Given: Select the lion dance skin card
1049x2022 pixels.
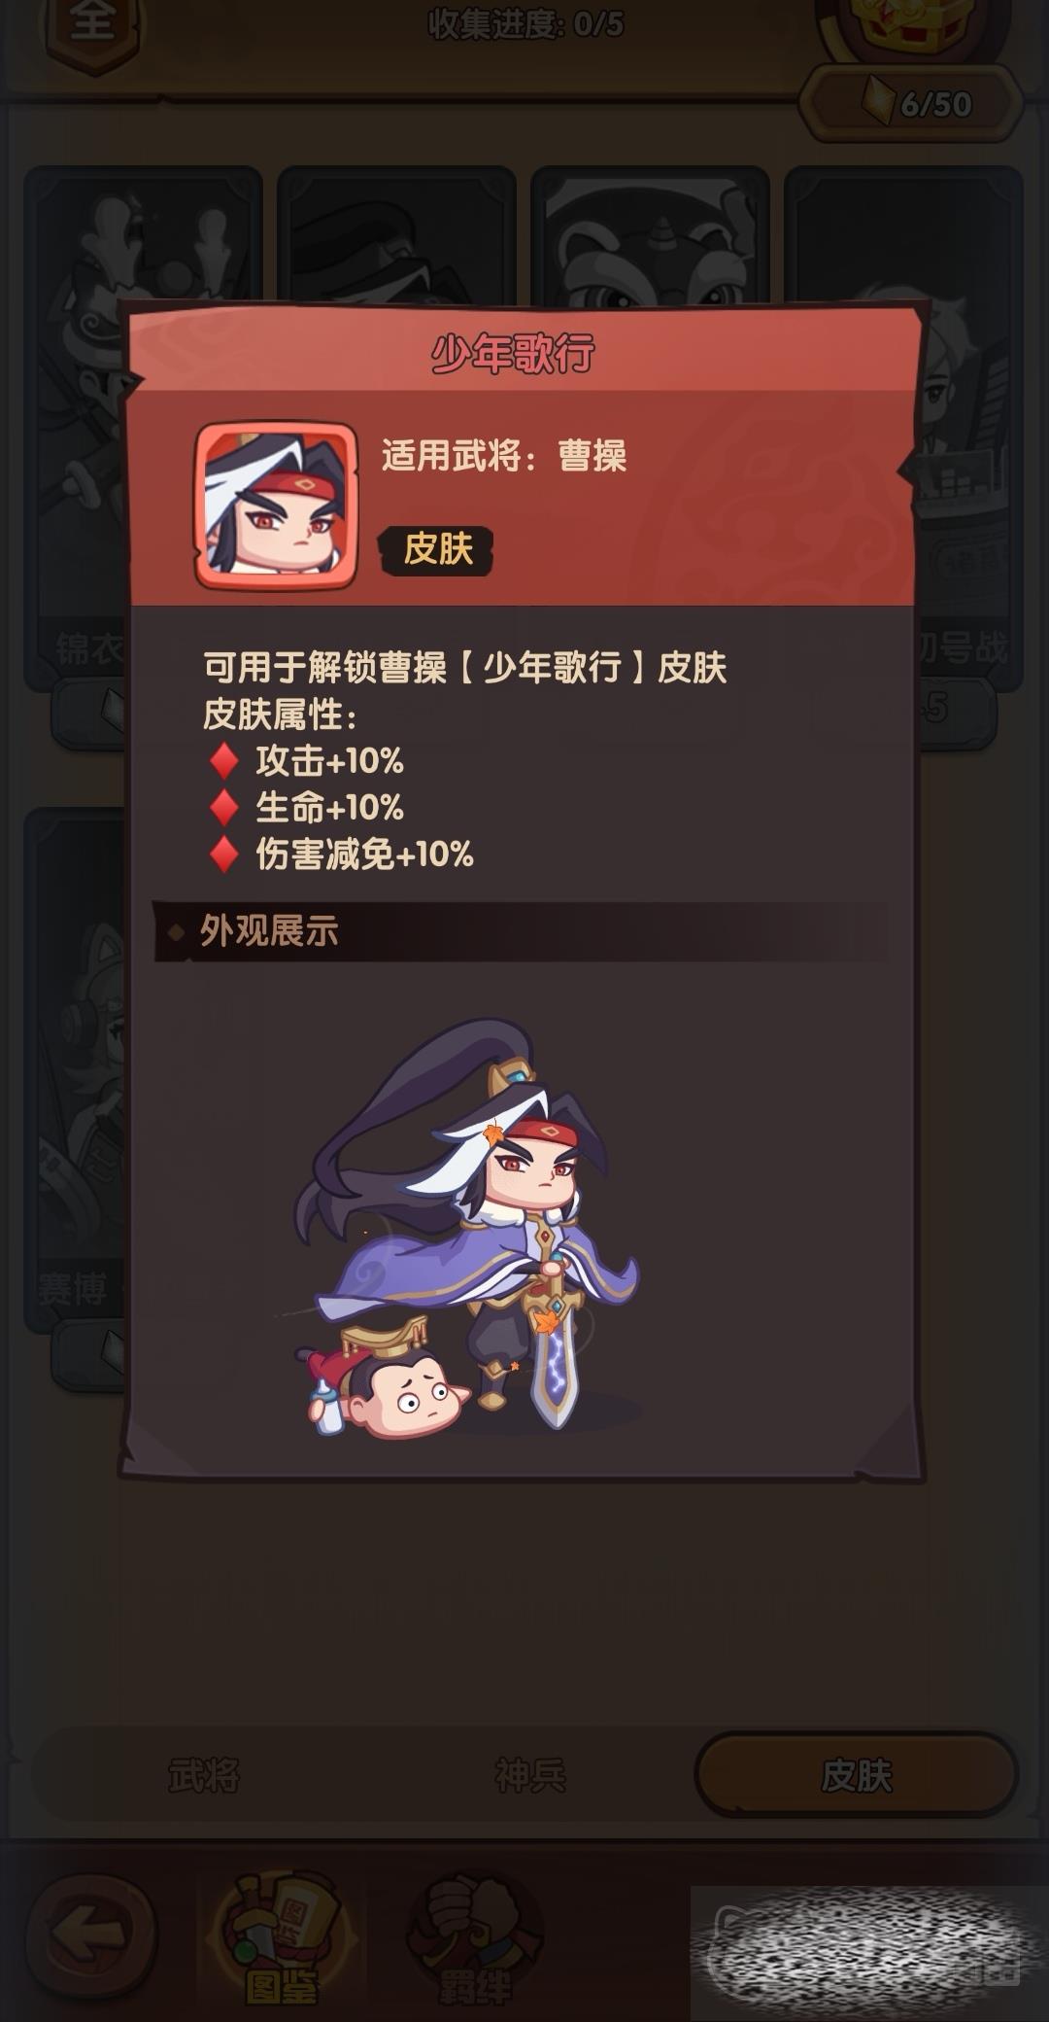Looking at the screenshot, I should (x=650, y=233).
